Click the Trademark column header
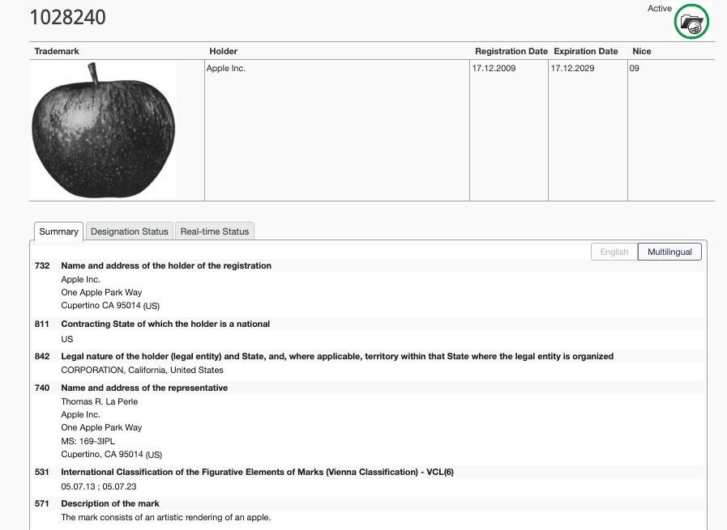 pos(56,51)
